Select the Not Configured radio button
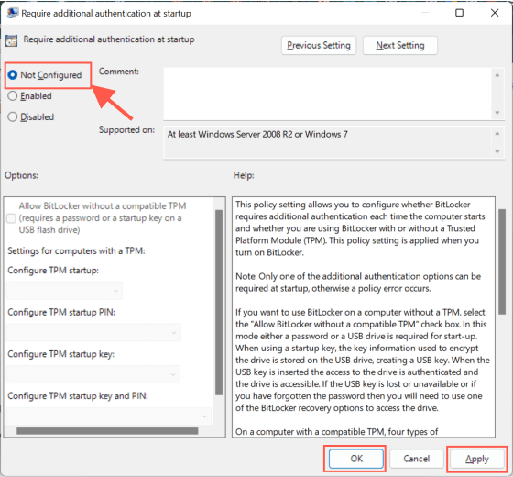The height and width of the screenshot is (477, 513). pyautogui.click(x=13, y=75)
